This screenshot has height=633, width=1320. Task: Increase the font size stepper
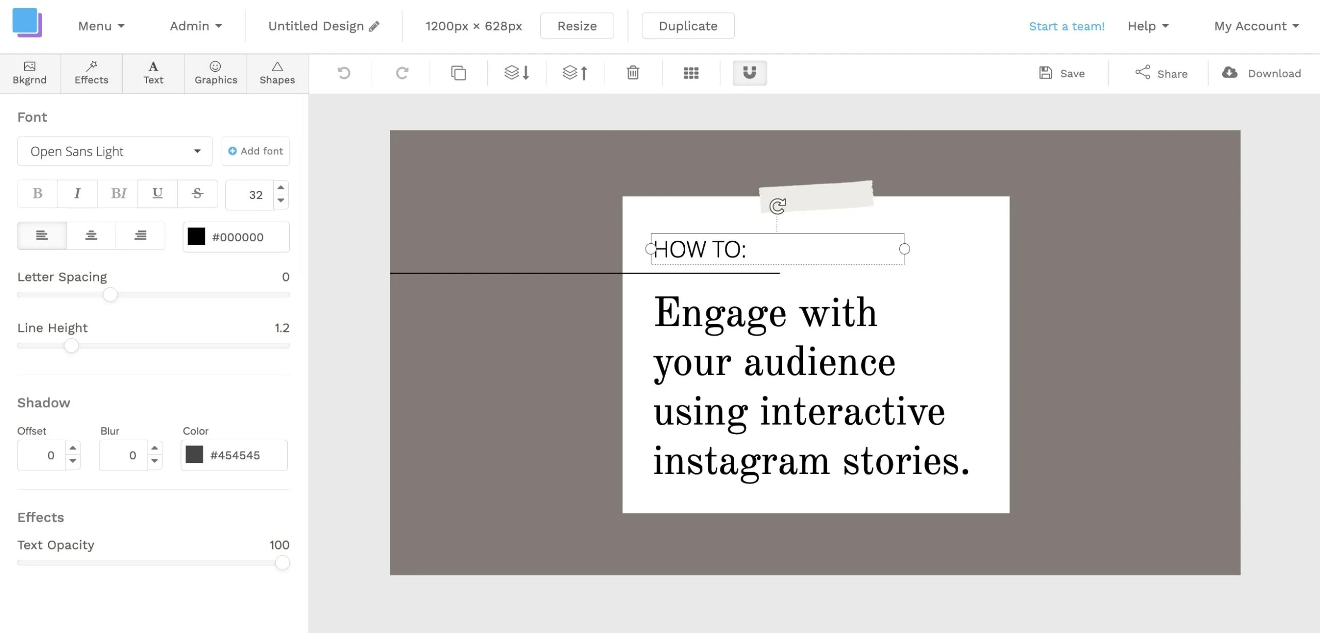[x=281, y=188]
